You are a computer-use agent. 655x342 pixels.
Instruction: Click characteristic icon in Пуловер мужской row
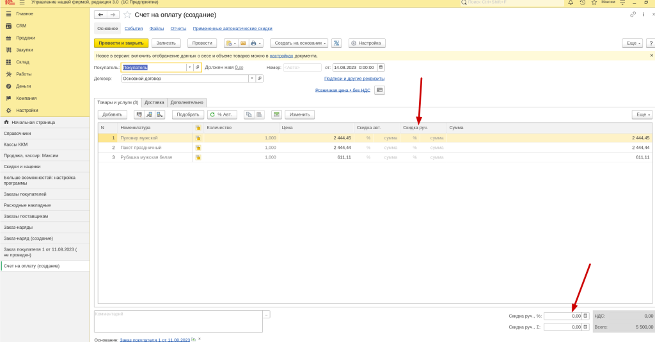pyautogui.click(x=198, y=138)
